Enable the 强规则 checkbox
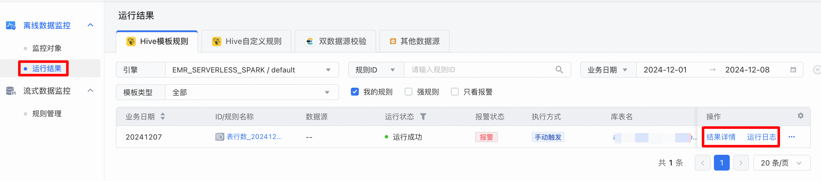This screenshot has width=821, height=181. (x=408, y=92)
